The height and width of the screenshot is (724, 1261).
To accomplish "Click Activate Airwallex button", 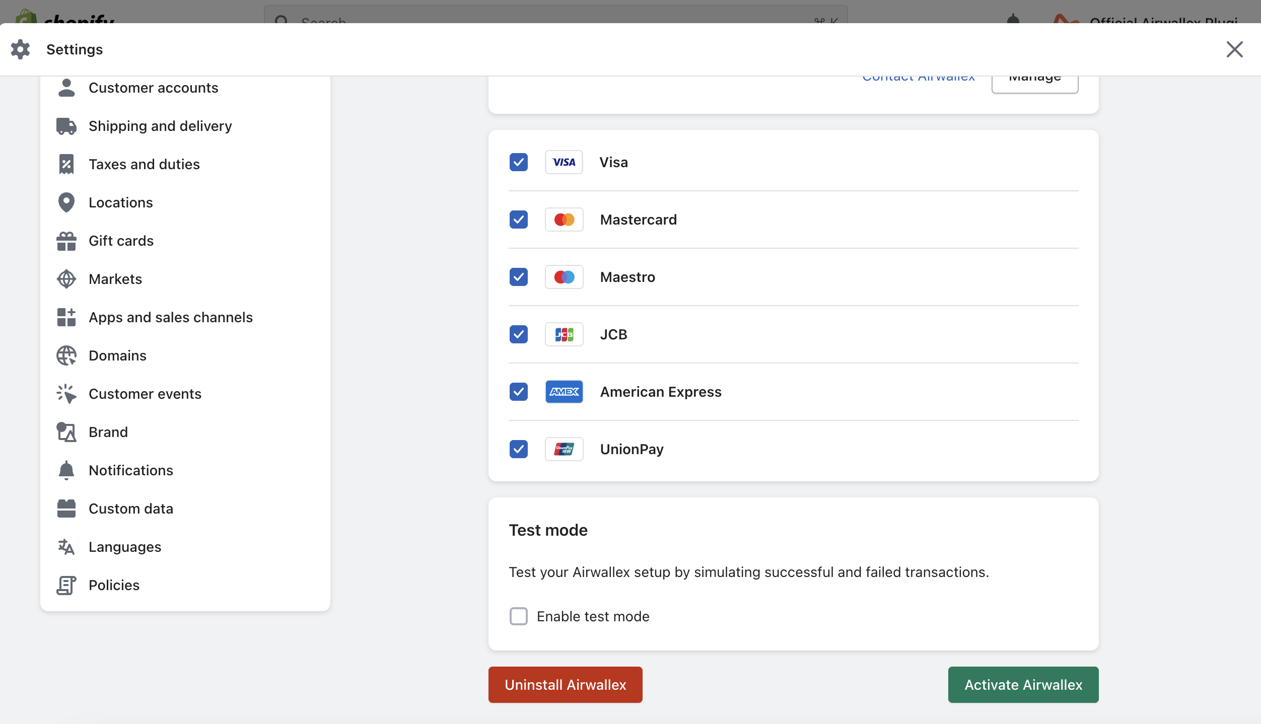I will coord(1023,685).
